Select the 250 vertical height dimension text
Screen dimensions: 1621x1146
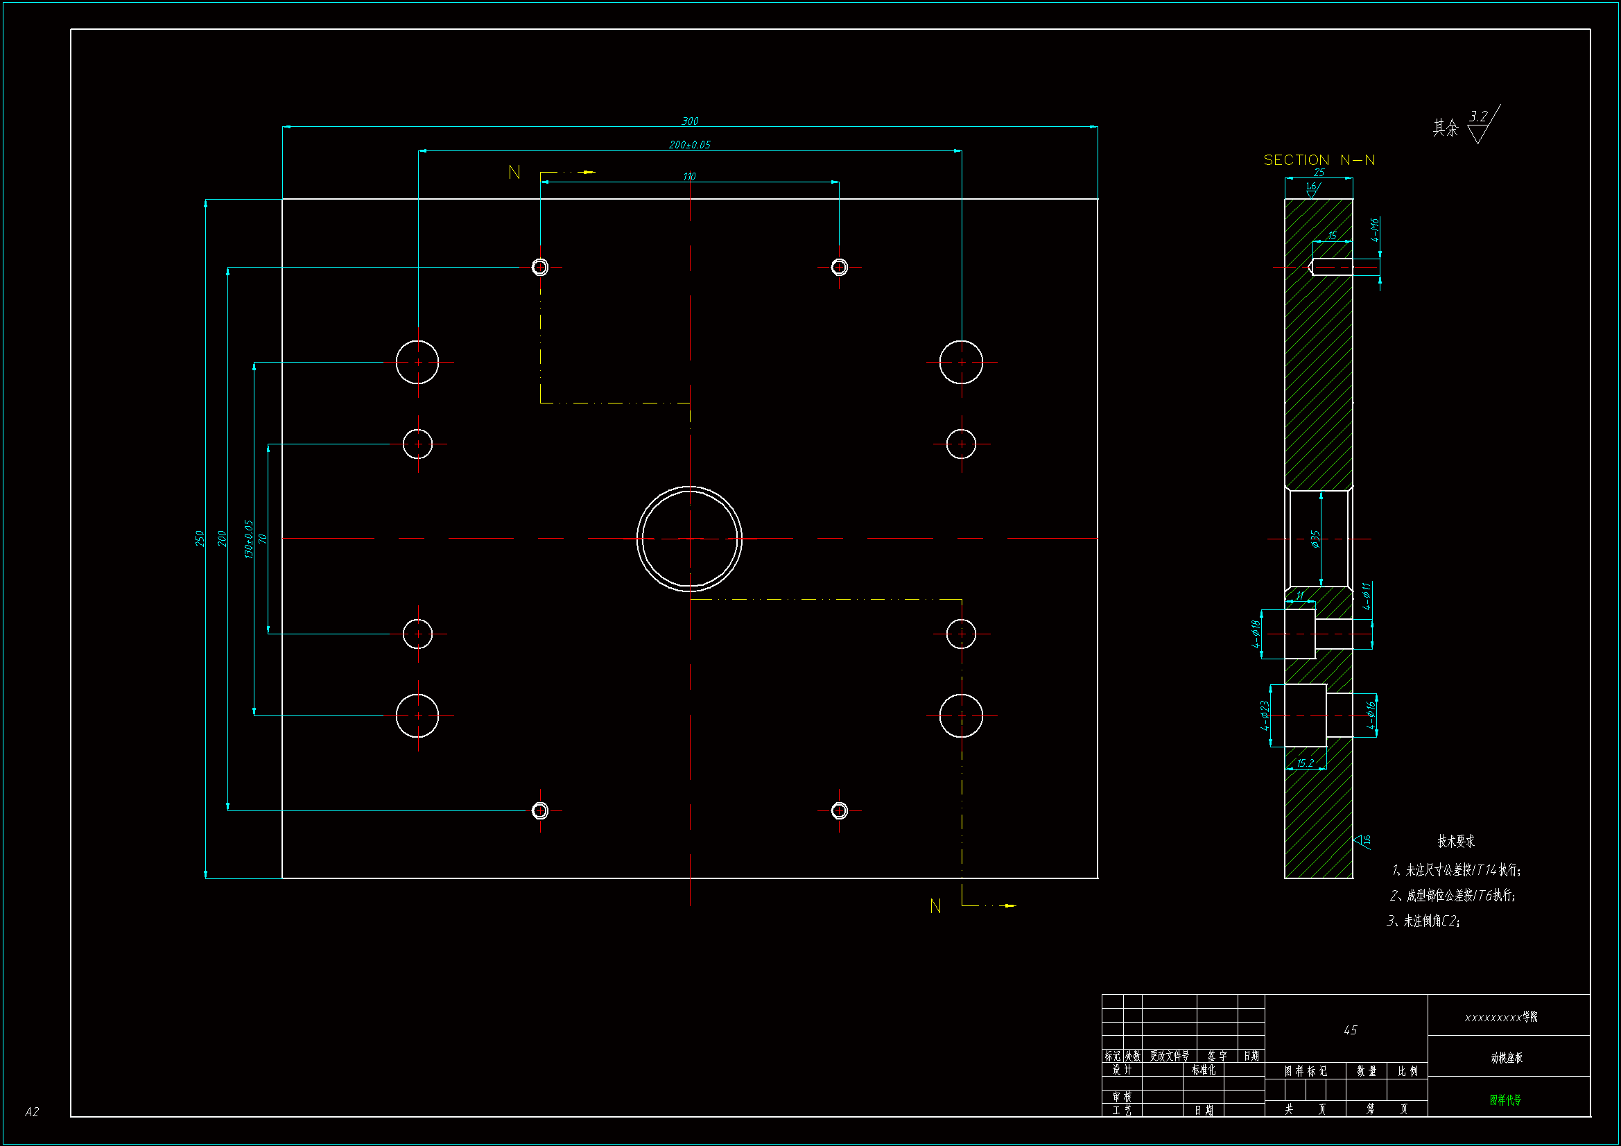coord(200,539)
